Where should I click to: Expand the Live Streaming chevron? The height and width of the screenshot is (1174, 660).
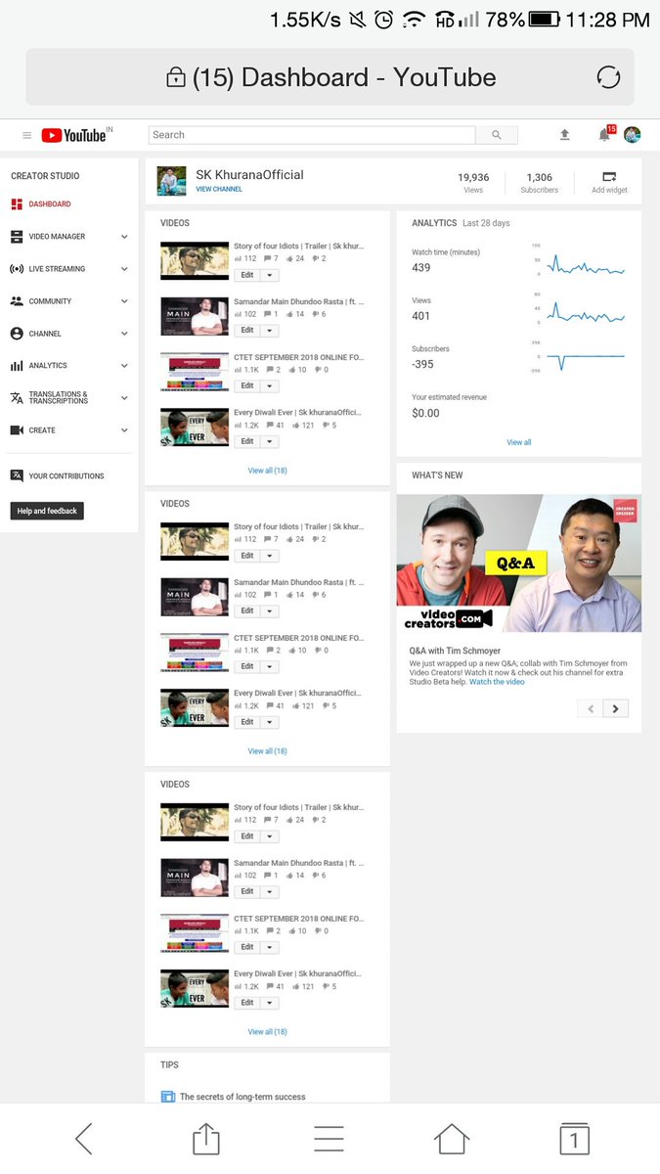pyautogui.click(x=124, y=269)
